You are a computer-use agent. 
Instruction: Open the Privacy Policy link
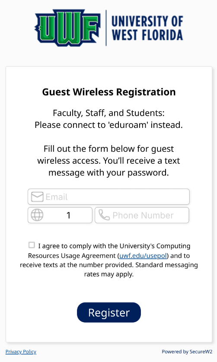(21, 352)
